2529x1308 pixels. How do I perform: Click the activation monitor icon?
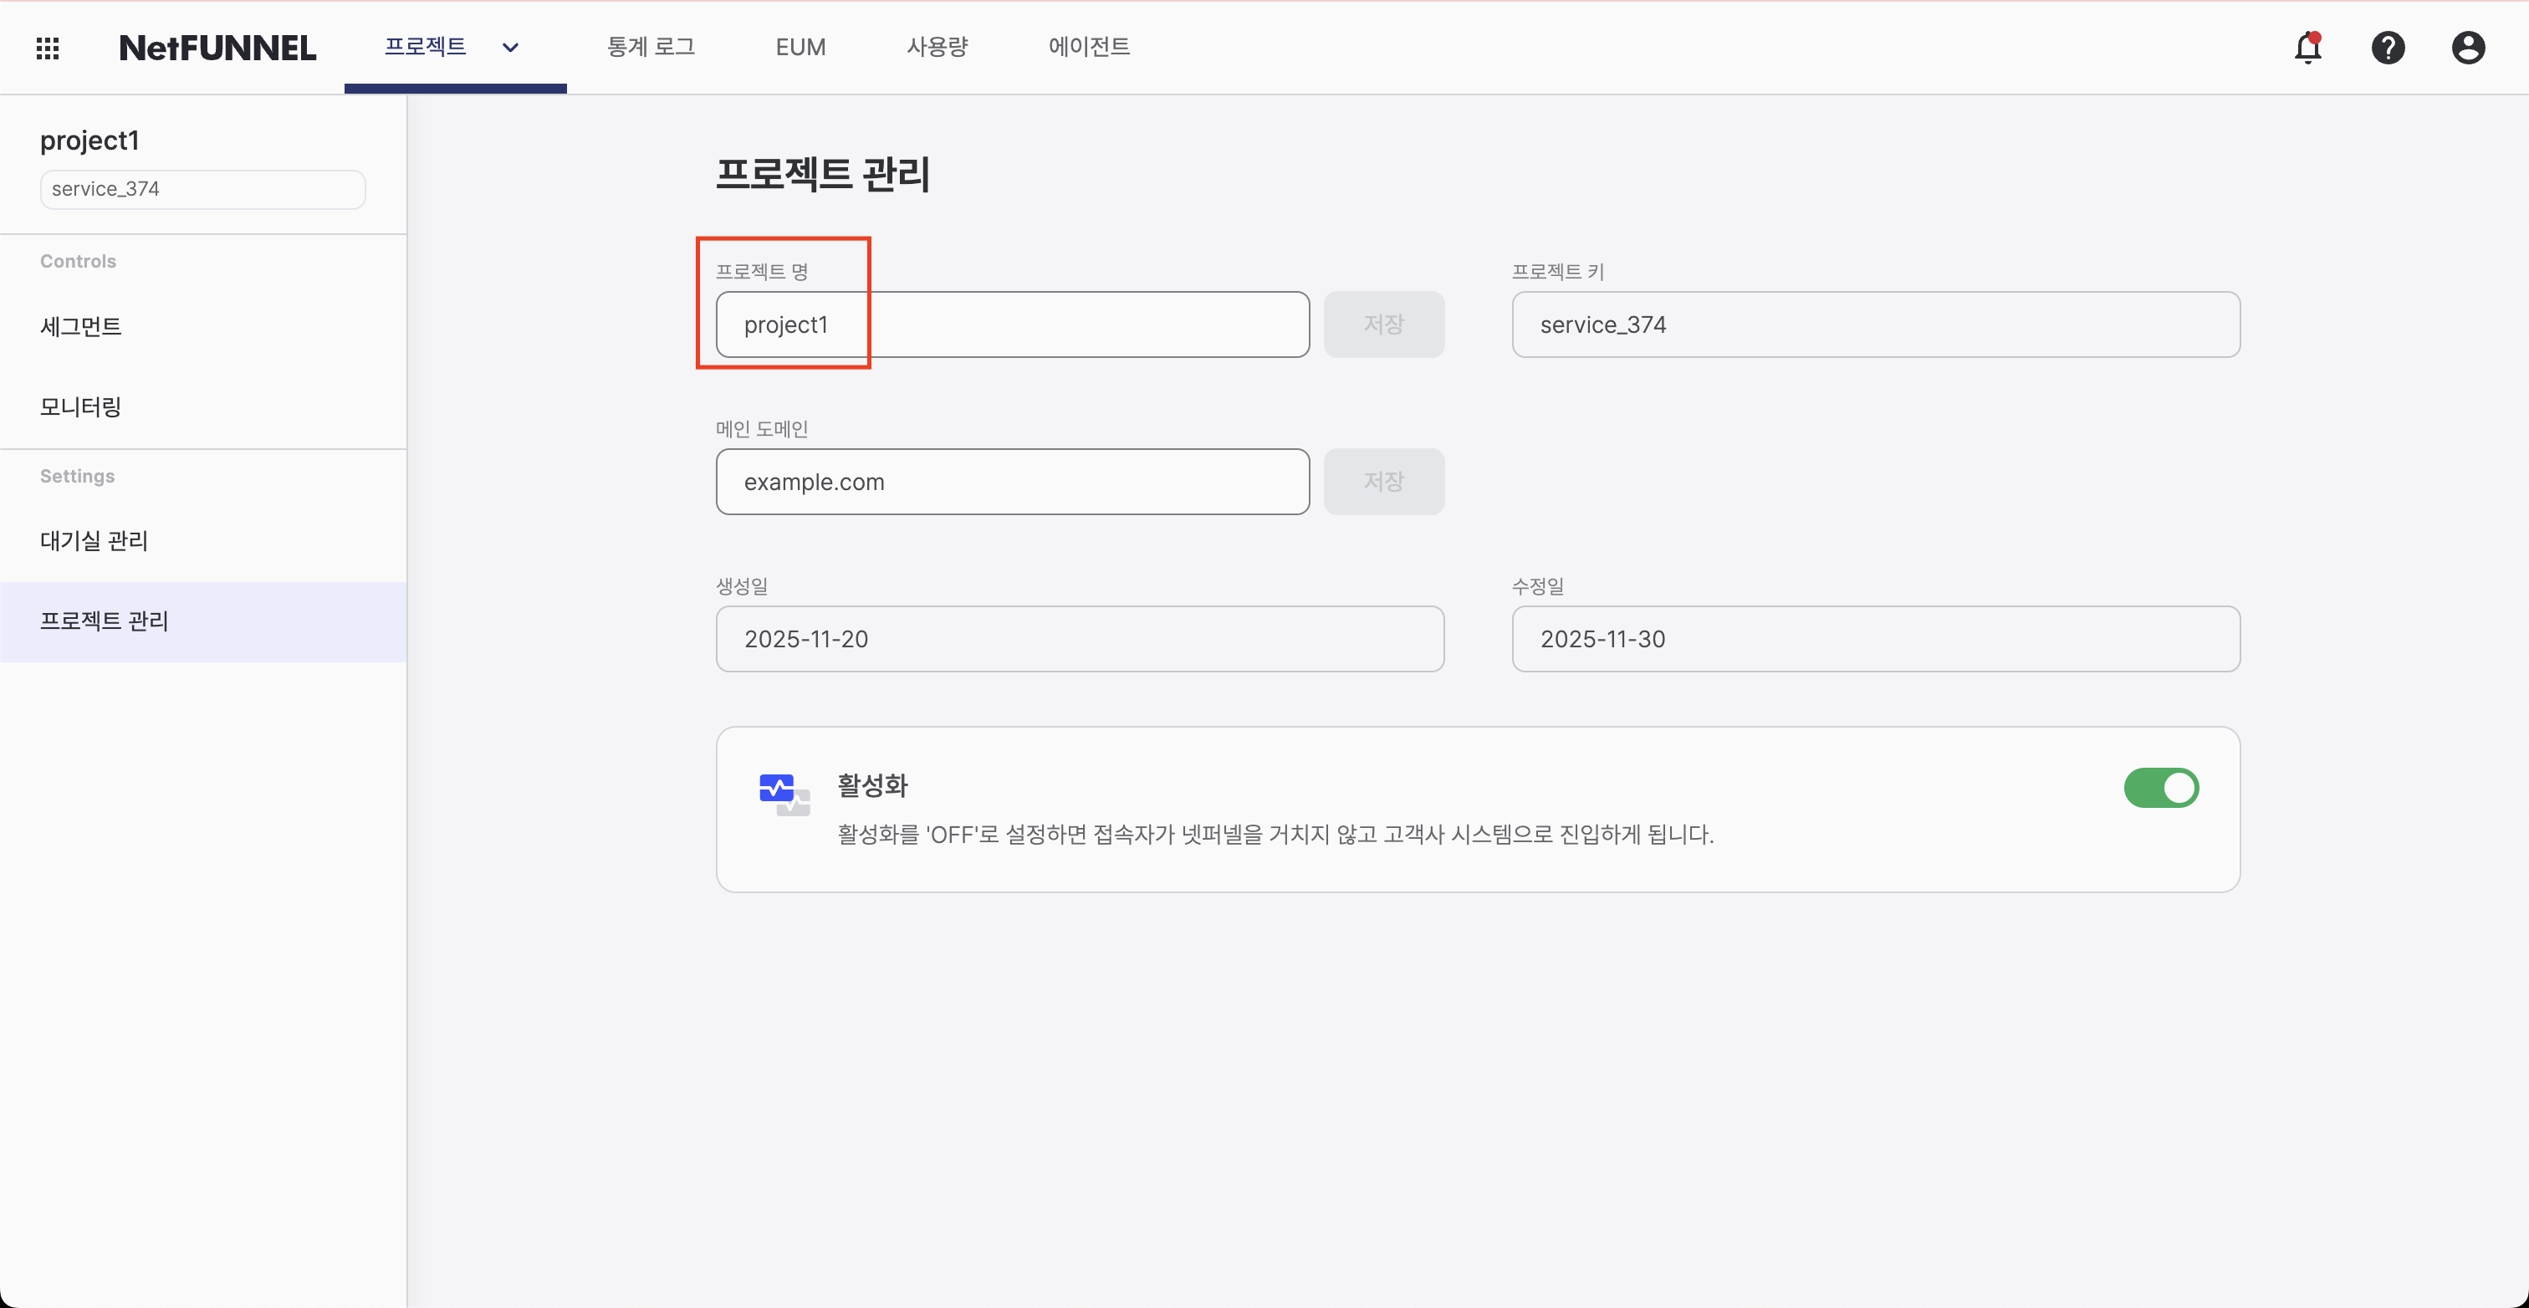tap(784, 794)
